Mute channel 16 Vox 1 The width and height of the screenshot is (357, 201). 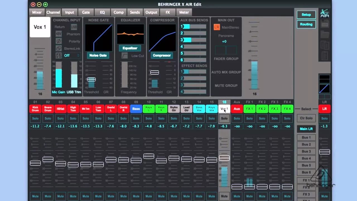pos(224,196)
